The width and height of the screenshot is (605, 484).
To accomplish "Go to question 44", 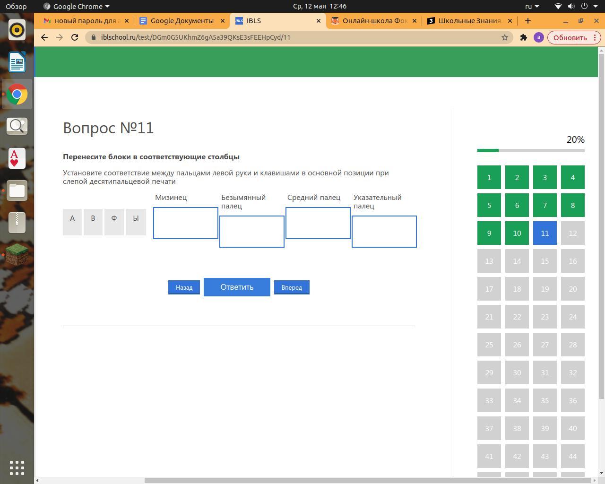I will coord(573,456).
